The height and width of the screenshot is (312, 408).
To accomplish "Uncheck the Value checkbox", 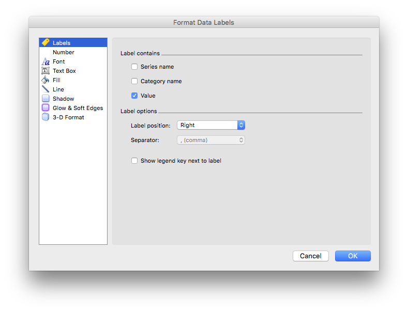I will (x=134, y=96).
